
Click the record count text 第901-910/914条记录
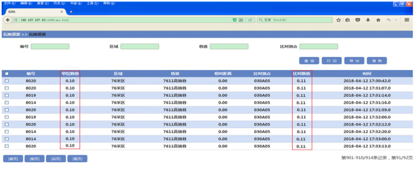pyautogui.click(x=364, y=158)
